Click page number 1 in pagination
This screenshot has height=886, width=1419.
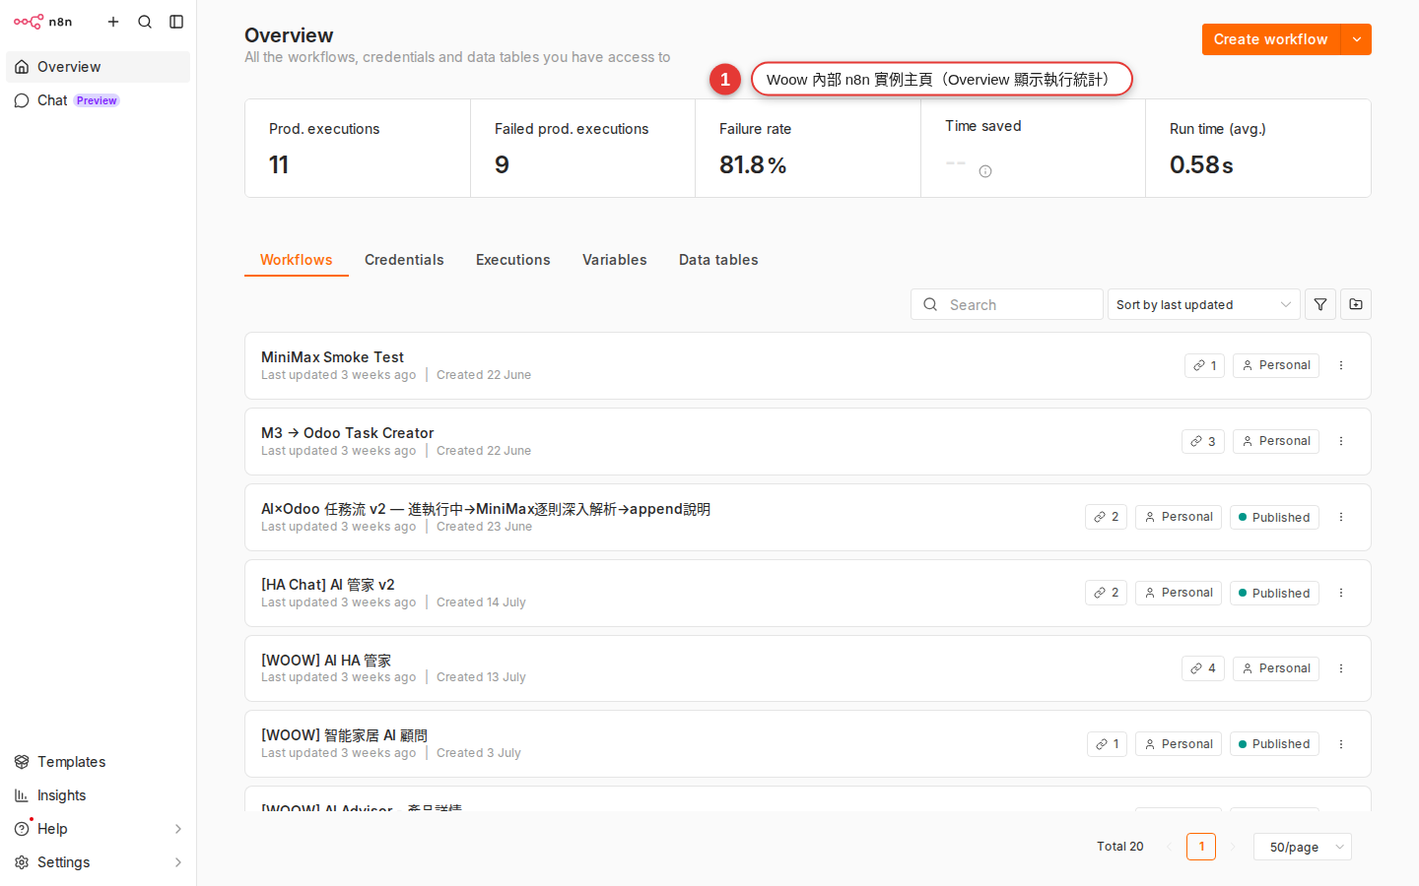tap(1201, 847)
